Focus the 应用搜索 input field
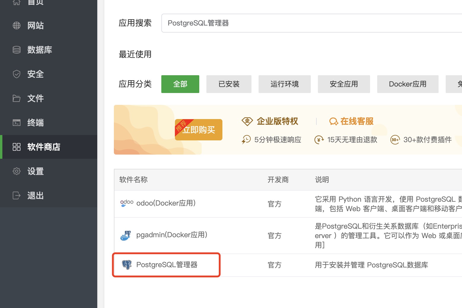This screenshot has width=462, height=308. click(311, 23)
